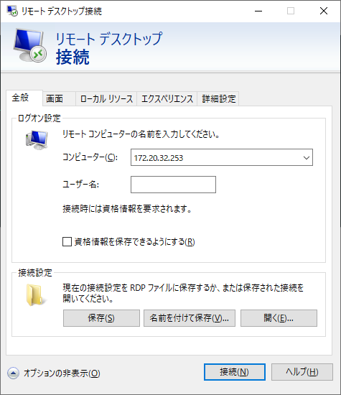
Task: Click the 保存(S) button
Action: 101,318
